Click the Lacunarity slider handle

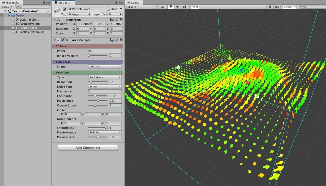95,96
